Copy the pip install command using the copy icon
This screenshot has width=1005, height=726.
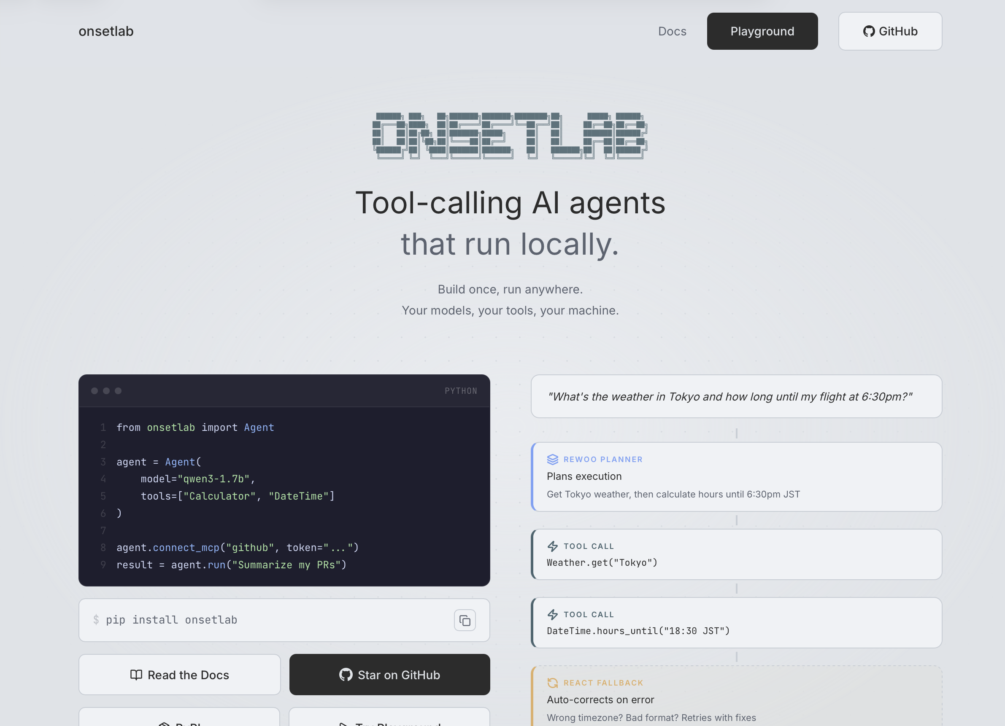(x=465, y=620)
